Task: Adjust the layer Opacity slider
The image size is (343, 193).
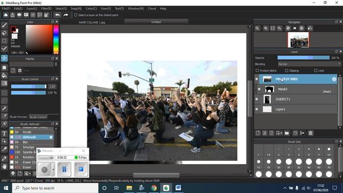Action: [303, 57]
